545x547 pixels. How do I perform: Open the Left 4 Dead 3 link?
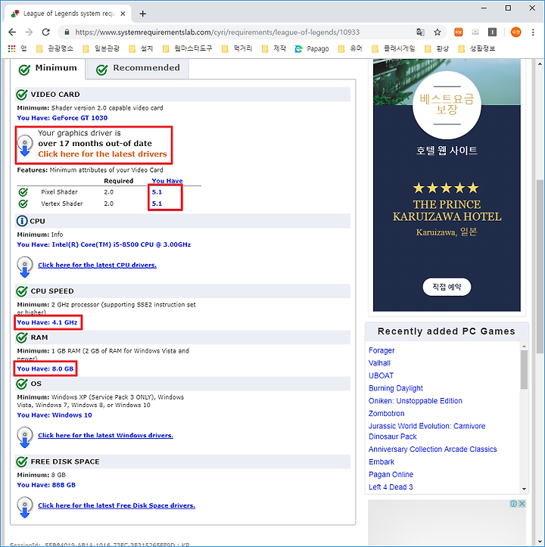pos(391,486)
